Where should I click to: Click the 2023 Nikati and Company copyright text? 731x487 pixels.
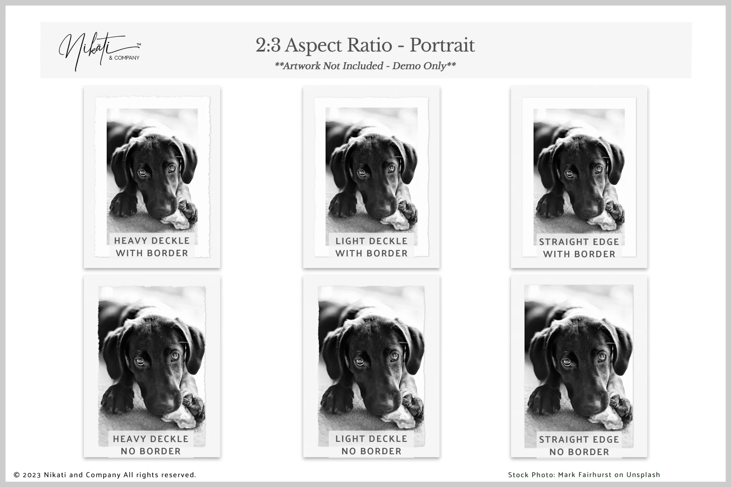click(105, 475)
